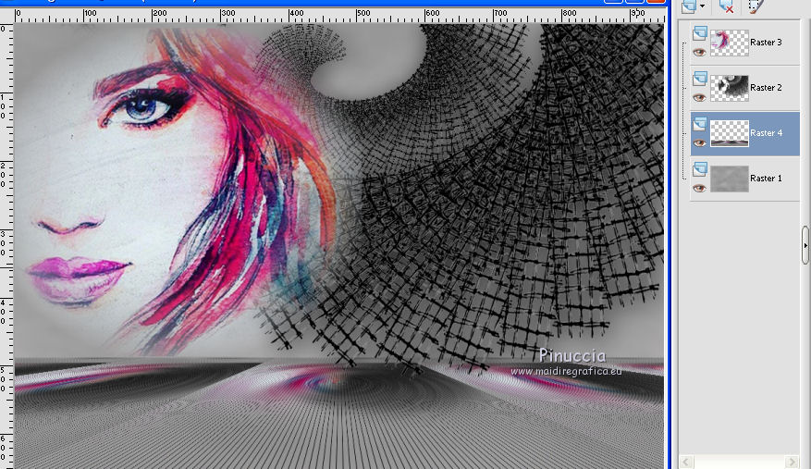Open the new layer type dropdown arrow
811x469 pixels.
point(702,6)
